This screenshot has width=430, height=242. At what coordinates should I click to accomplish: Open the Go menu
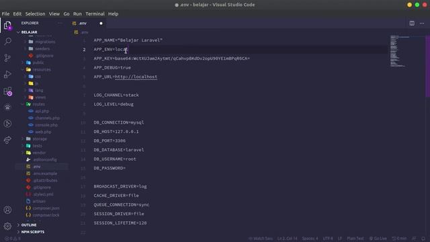click(x=67, y=13)
